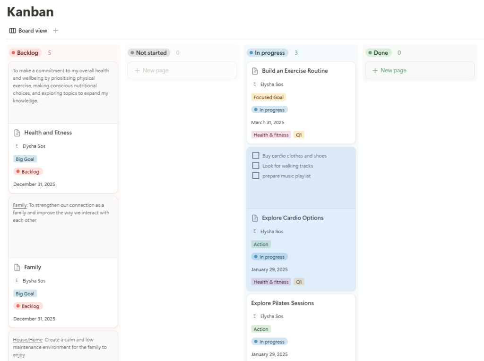The height and width of the screenshot is (361, 484).
Task: Open the Backlog status dropdown on Family card
Action: tap(27, 306)
